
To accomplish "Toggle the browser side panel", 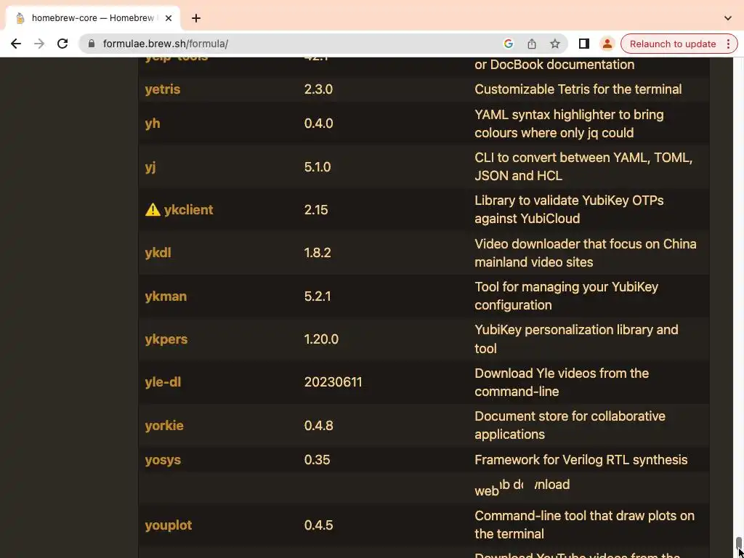I will coord(584,44).
